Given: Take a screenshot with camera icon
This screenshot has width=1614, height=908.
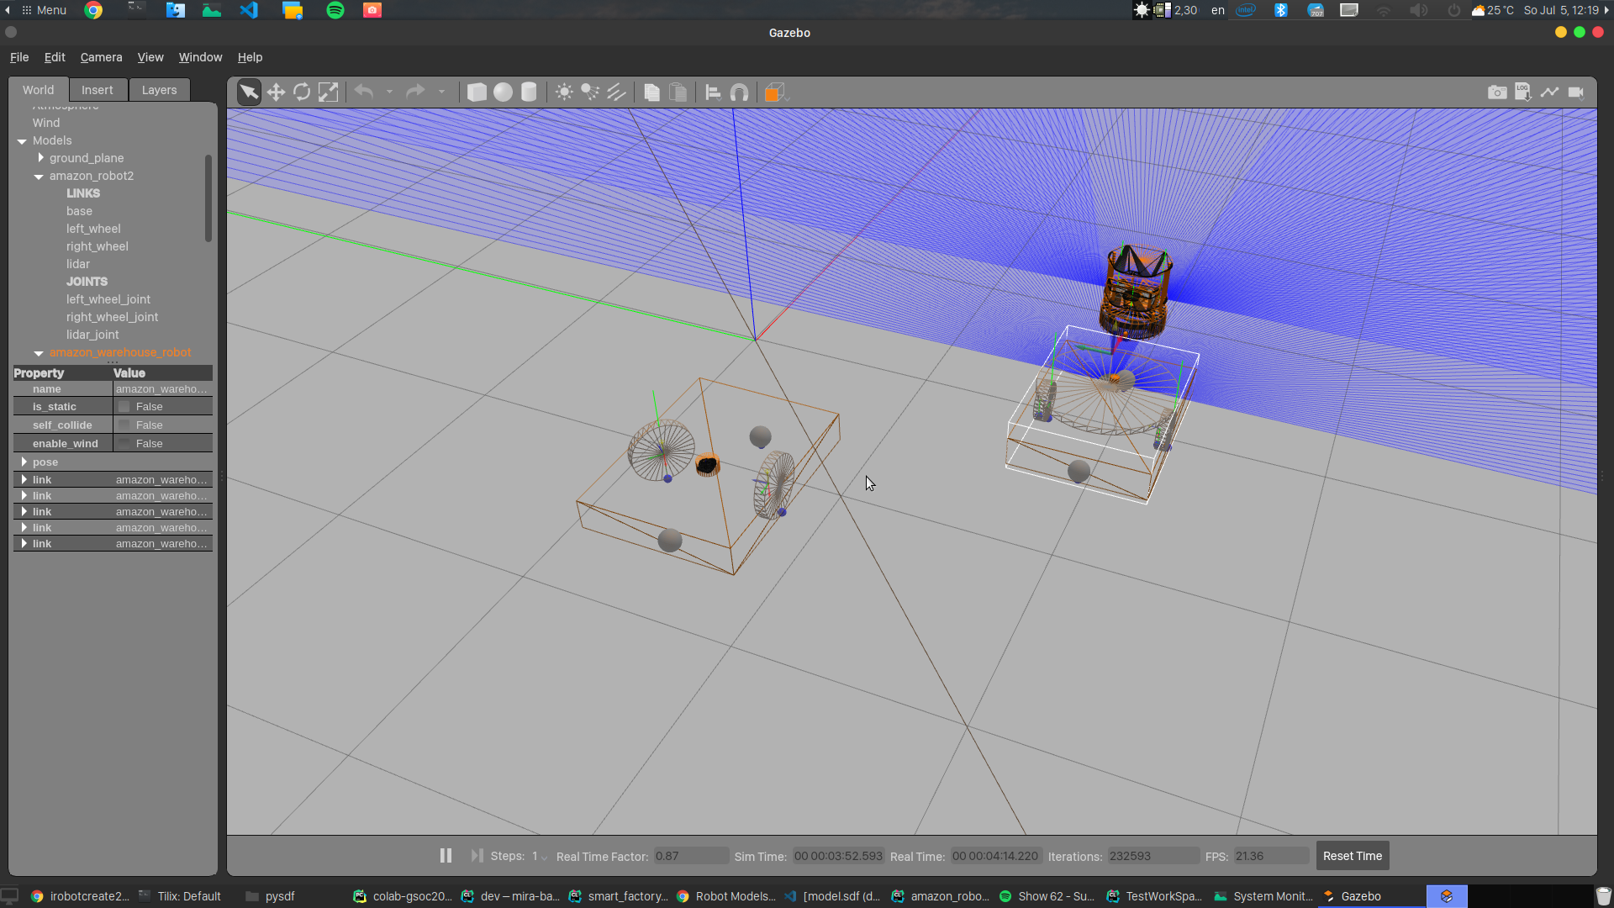Looking at the screenshot, I should point(1497,92).
